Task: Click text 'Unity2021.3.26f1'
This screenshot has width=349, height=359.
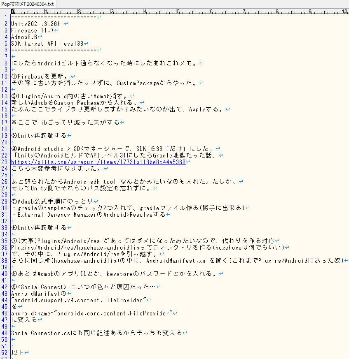Action: pyautogui.click(x=37, y=24)
